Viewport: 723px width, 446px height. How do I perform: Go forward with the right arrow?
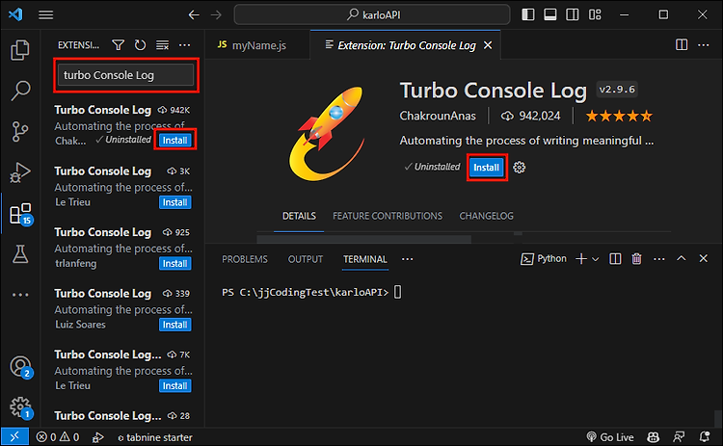[216, 14]
